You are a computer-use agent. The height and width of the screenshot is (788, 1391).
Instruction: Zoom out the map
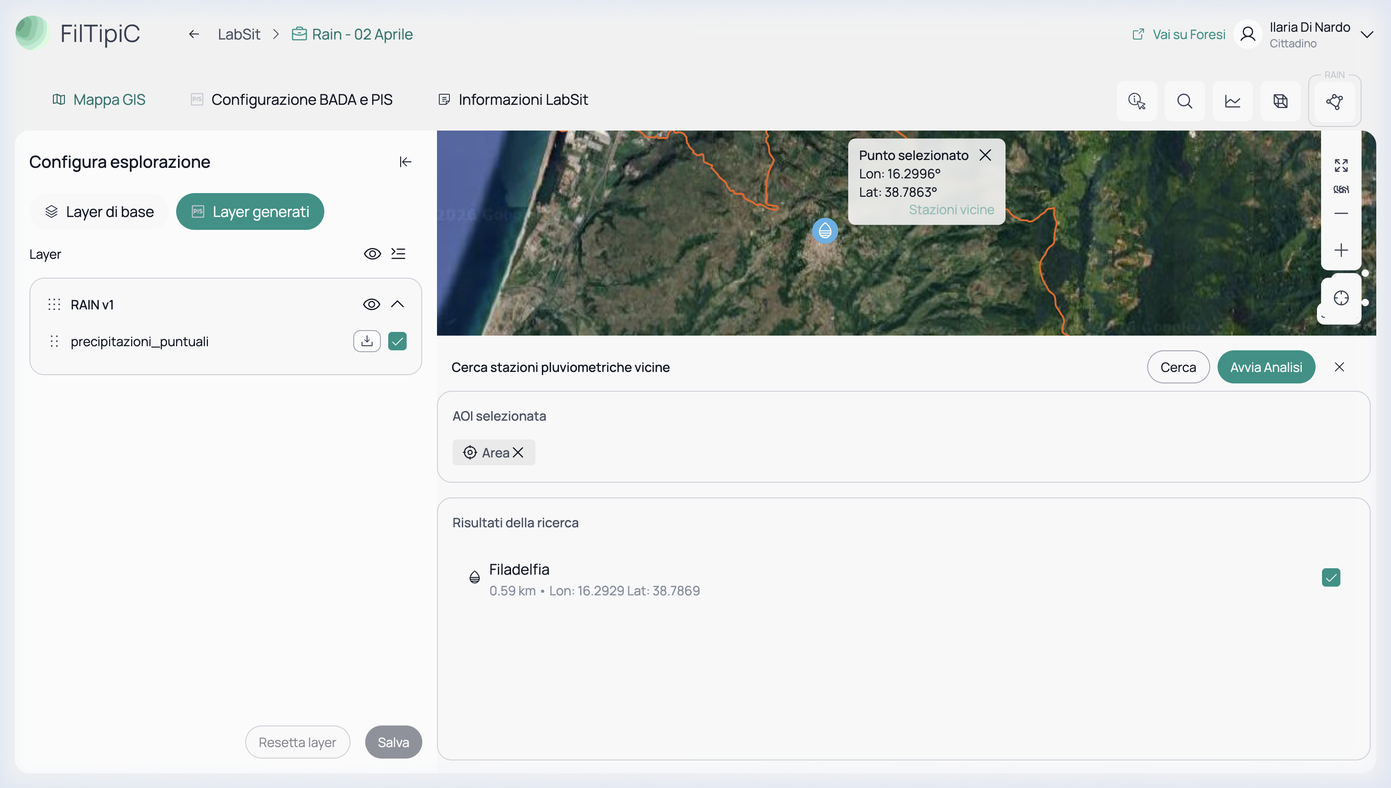(x=1341, y=213)
